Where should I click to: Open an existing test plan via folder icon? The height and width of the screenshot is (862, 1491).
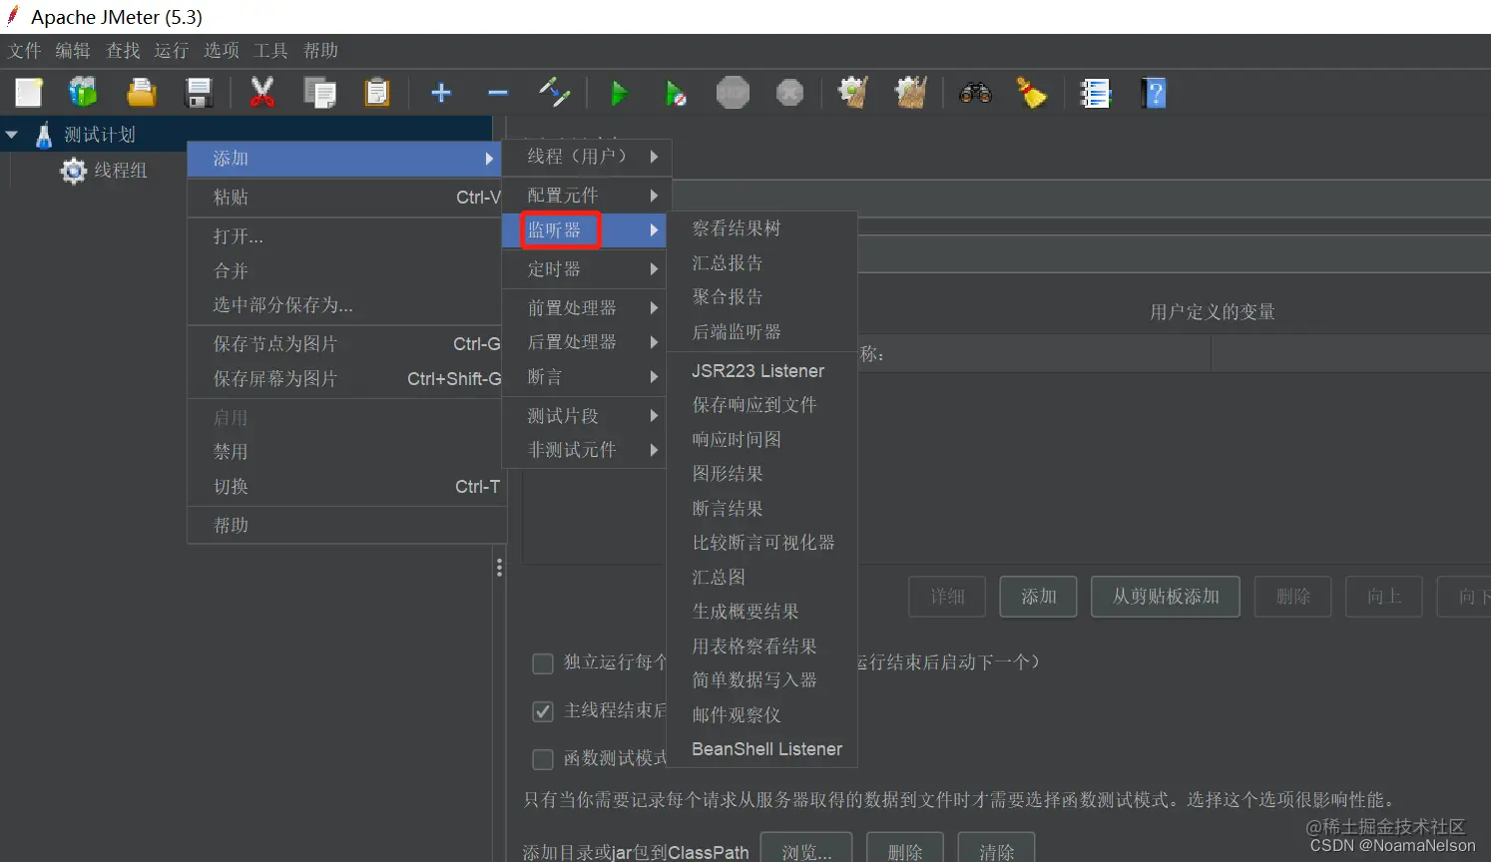tap(140, 92)
